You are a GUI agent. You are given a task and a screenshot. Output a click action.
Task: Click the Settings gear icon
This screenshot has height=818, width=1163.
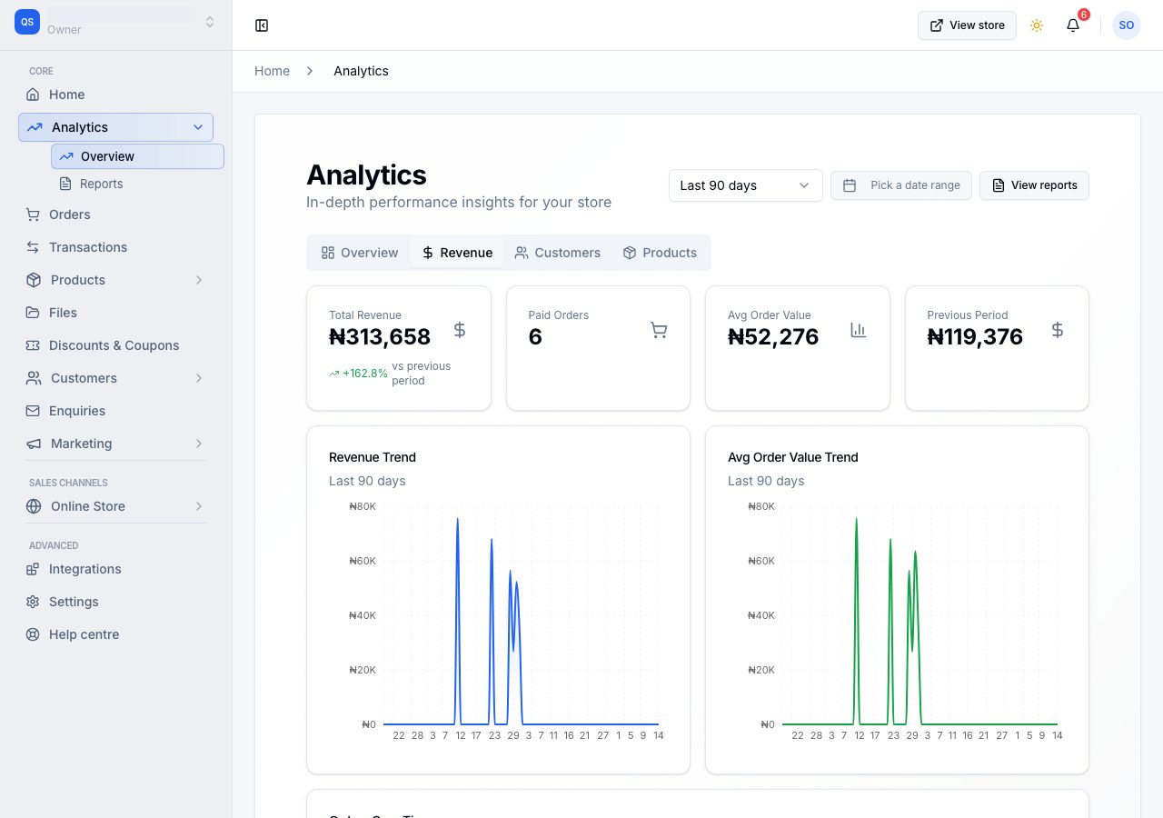point(33,602)
